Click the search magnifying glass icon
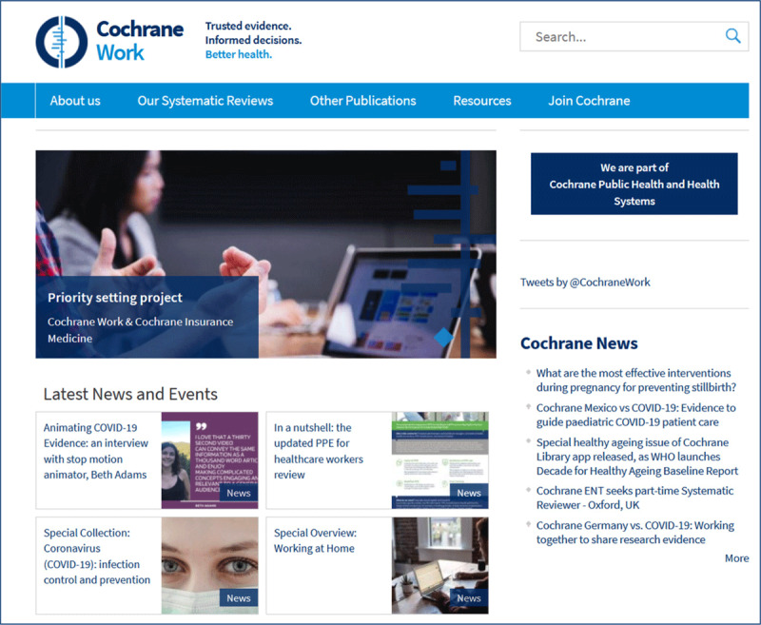This screenshot has width=761, height=625. (732, 36)
